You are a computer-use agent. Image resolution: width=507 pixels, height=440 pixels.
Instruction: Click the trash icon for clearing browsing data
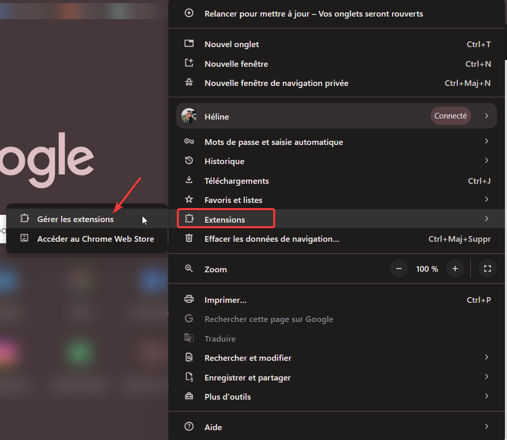[189, 238]
